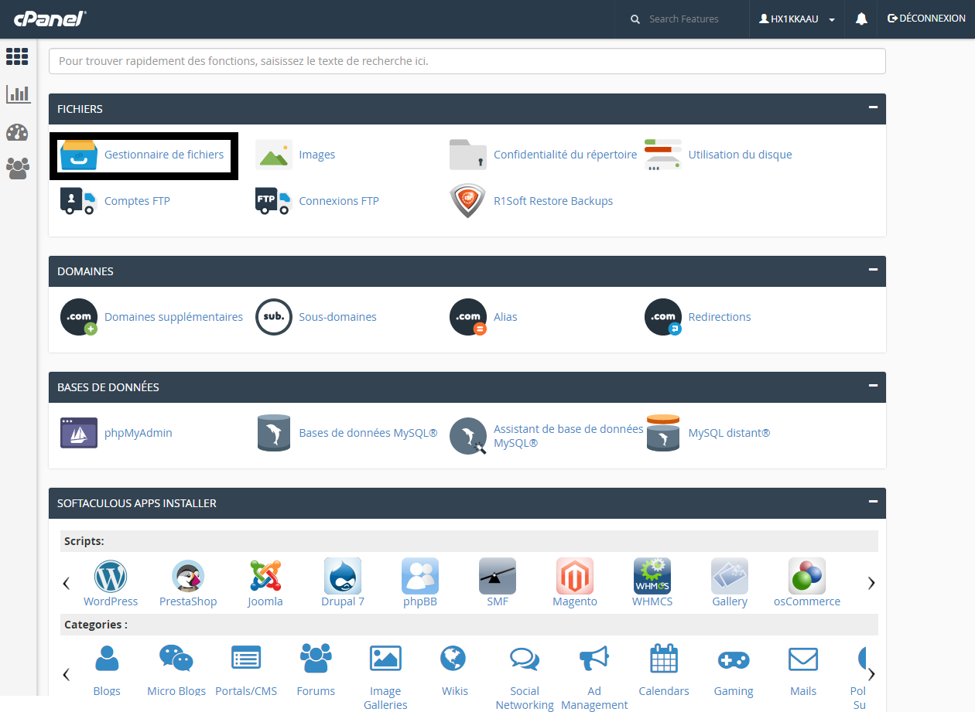Click the function search text box
This screenshot has width=975, height=712.
point(467,61)
